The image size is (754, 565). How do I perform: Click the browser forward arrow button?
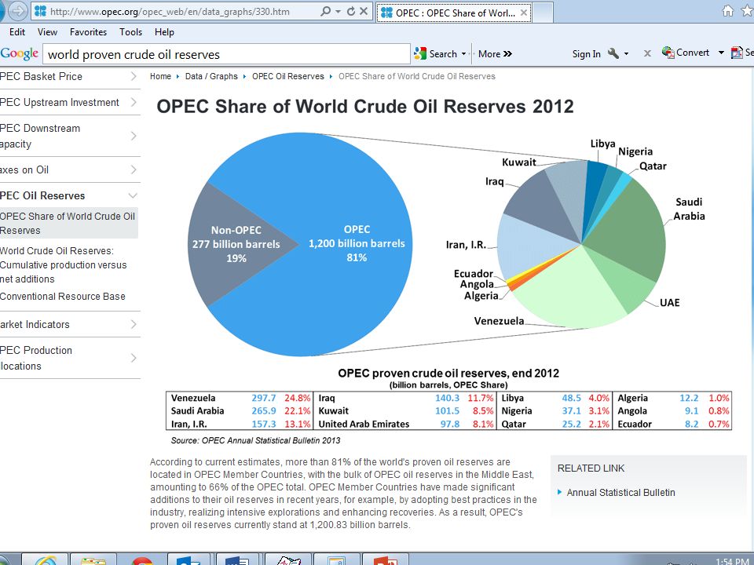tap(18, 10)
